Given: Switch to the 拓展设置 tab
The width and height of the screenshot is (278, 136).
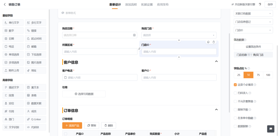Looking at the screenshot, I should click(x=147, y=5).
